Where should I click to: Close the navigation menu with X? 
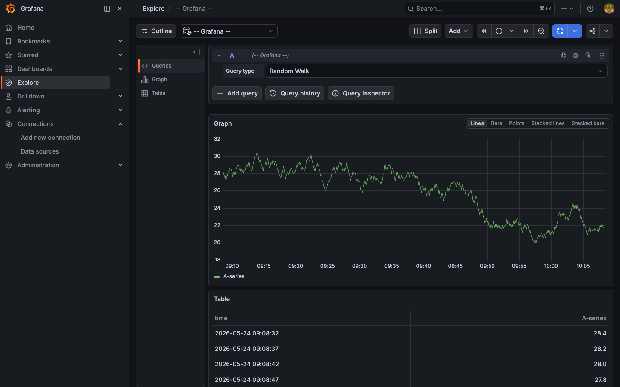point(120,9)
